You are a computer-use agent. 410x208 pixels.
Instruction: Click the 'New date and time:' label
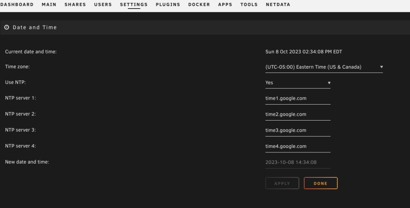pyautogui.click(x=27, y=162)
